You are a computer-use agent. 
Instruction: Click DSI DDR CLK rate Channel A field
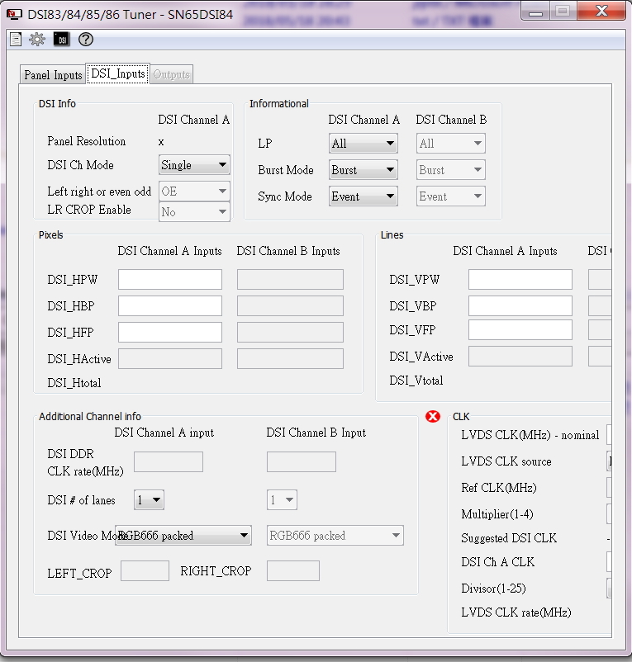coord(169,462)
